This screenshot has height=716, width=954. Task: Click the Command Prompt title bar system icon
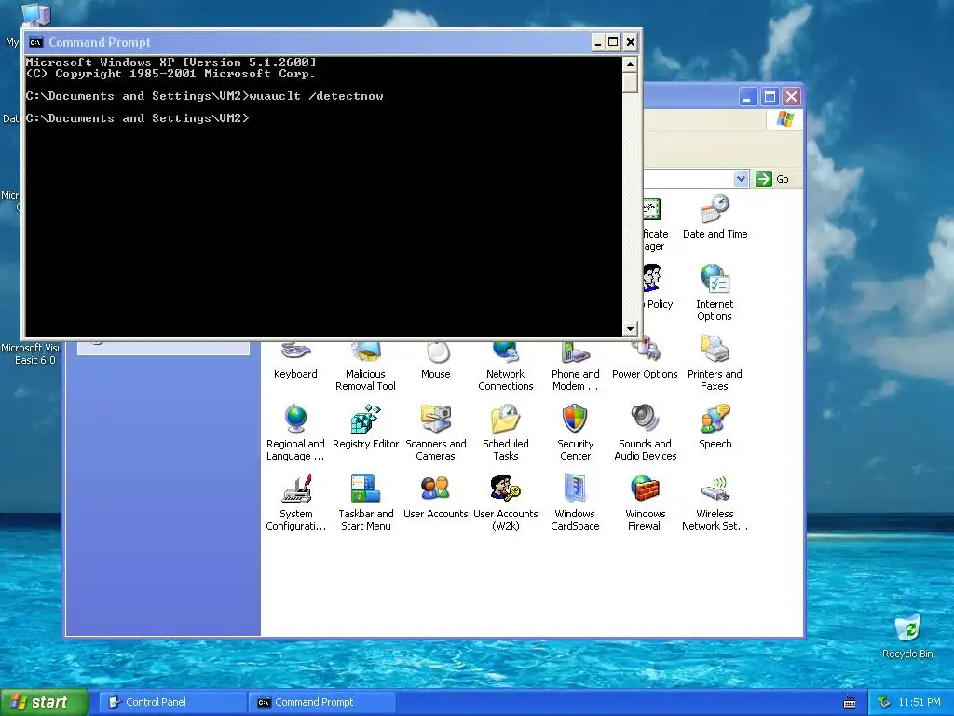[36, 42]
